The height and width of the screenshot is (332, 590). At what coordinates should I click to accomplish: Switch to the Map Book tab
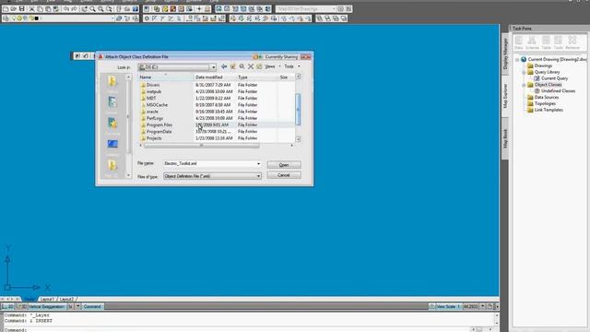click(505, 138)
